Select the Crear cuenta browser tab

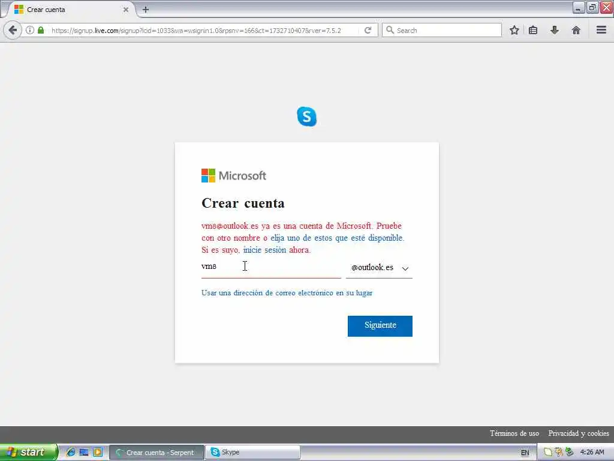click(x=71, y=10)
